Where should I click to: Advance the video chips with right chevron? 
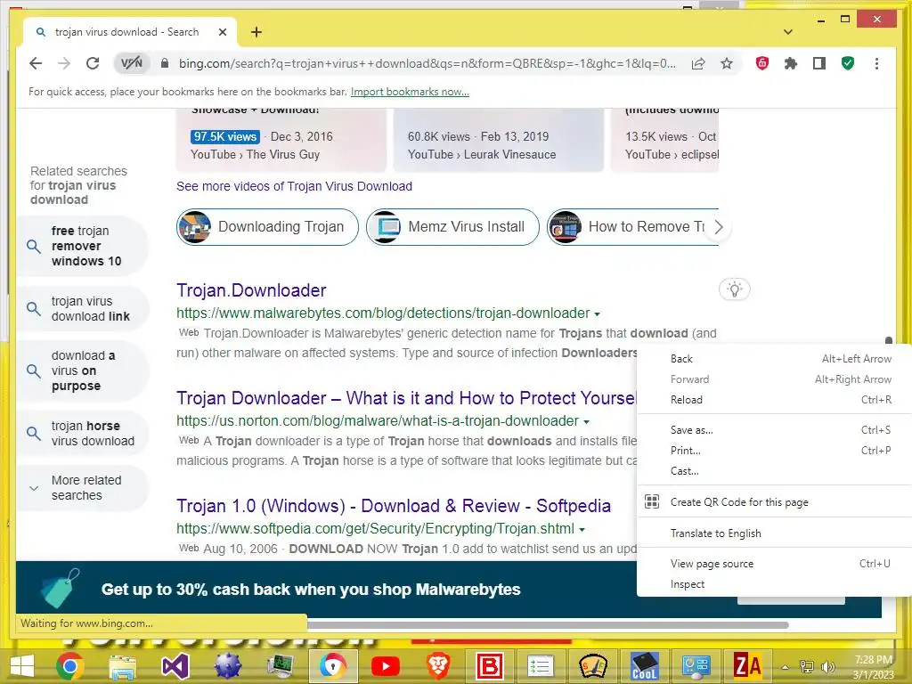click(x=719, y=227)
